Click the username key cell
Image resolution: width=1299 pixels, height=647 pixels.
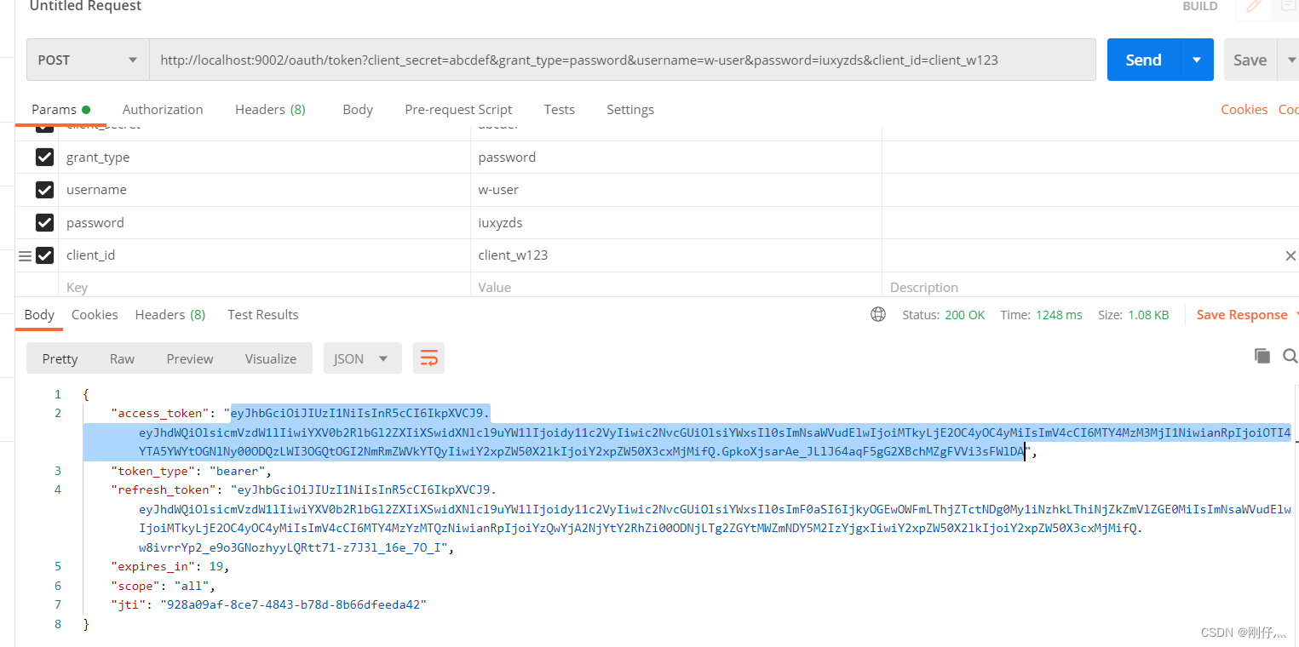(264, 190)
